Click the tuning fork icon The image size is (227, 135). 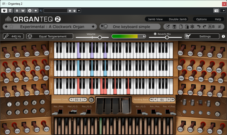(x=6, y=36)
